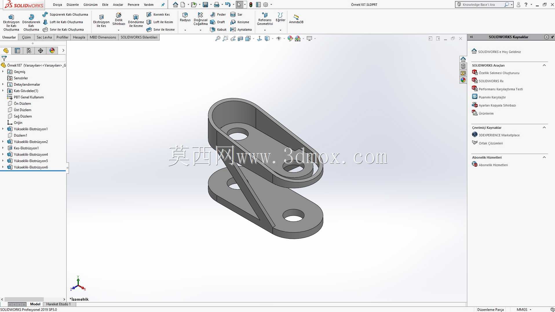Click the section view icon
This screenshot has height=312, width=555.
pyautogui.click(x=240, y=38)
